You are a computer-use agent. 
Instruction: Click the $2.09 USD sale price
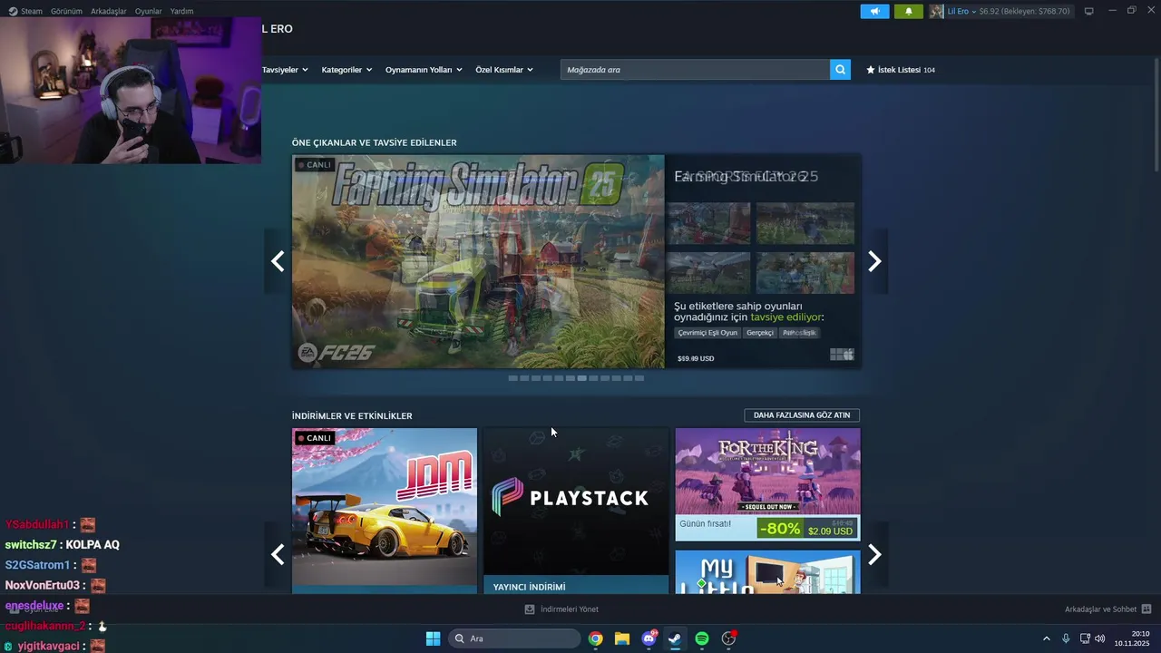click(830, 531)
